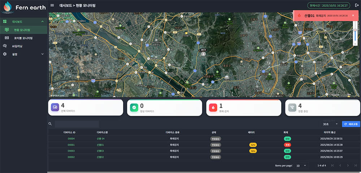Click the logout icon in top-right corner
The image size is (361, 173).
[x=357, y=5]
